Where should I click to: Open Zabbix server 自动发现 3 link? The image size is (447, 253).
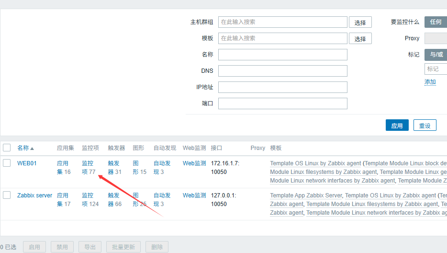162,200
